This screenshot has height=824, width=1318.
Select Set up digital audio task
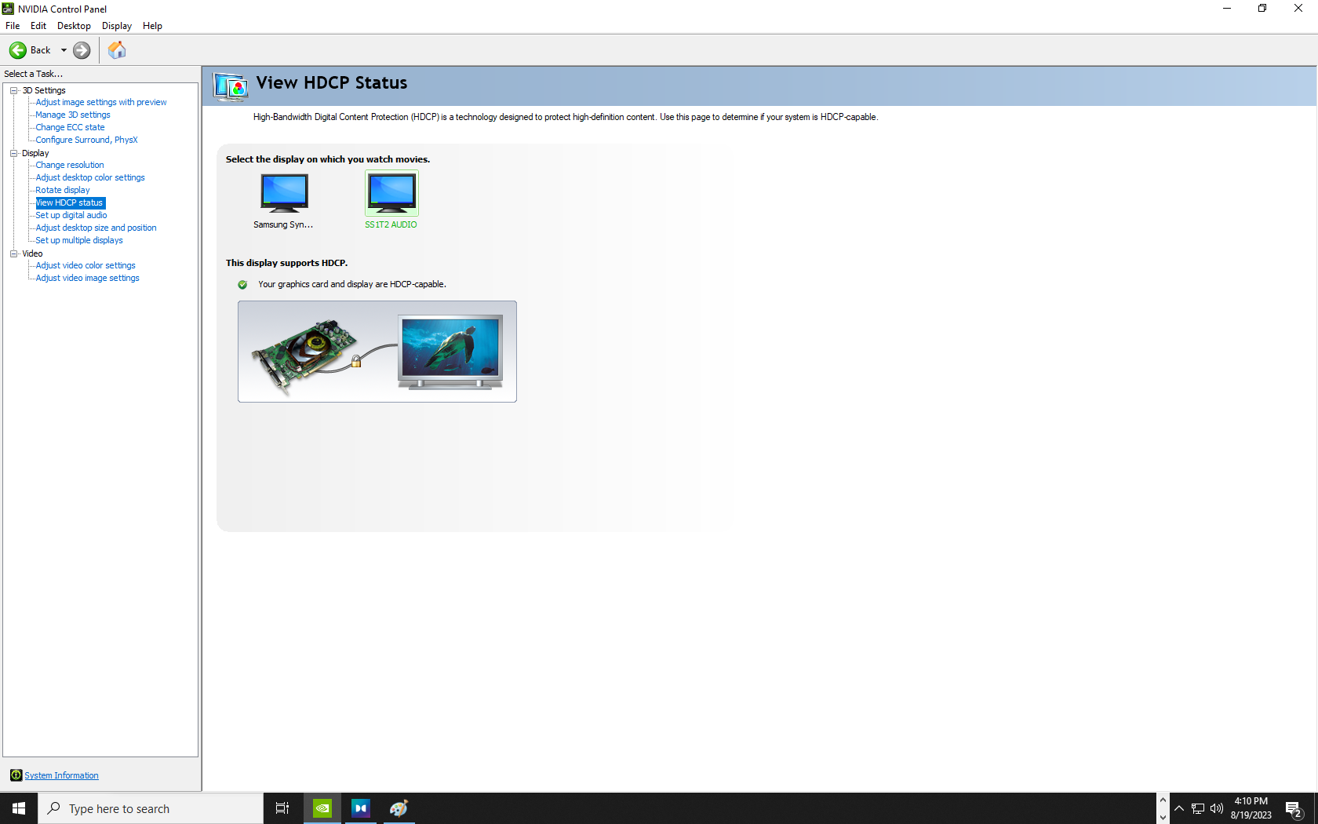(71, 215)
